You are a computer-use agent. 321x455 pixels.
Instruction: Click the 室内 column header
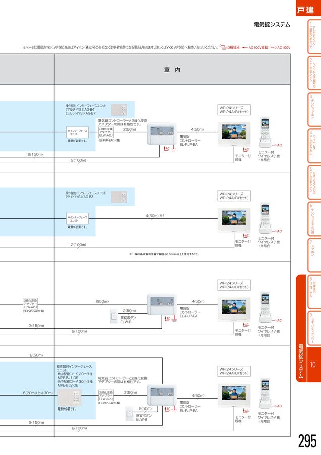point(172,70)
